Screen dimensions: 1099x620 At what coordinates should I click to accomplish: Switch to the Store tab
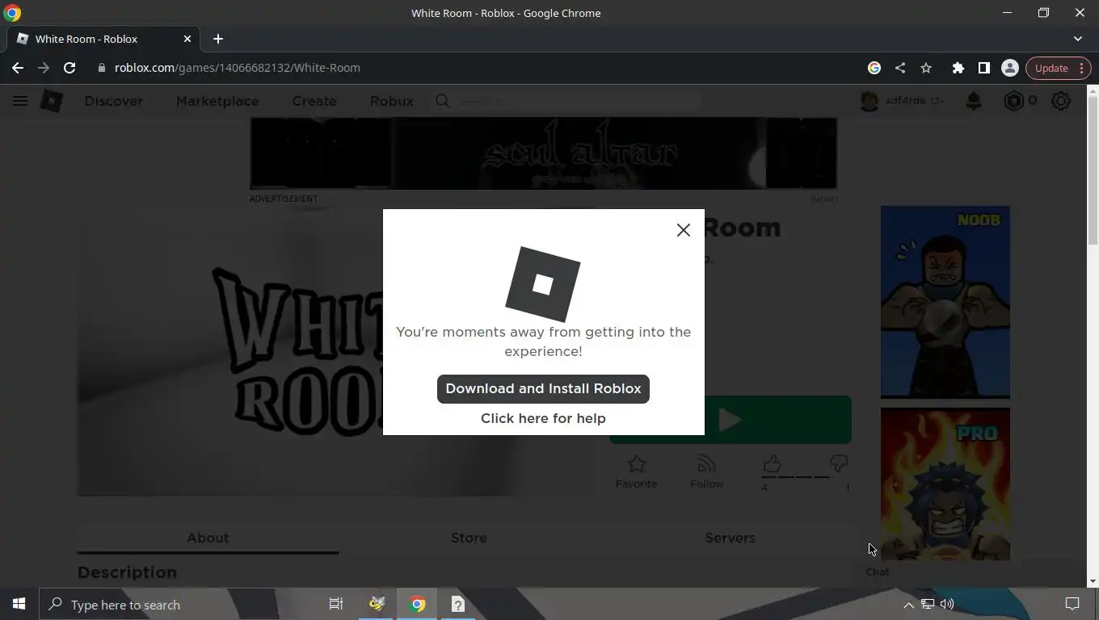[469, 538]
